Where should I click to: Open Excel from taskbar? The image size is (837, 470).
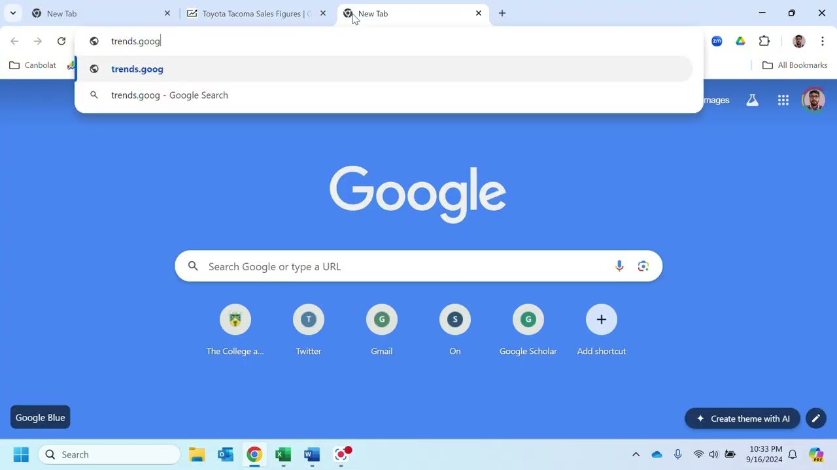pyautogui.click(x=283, y=454)
